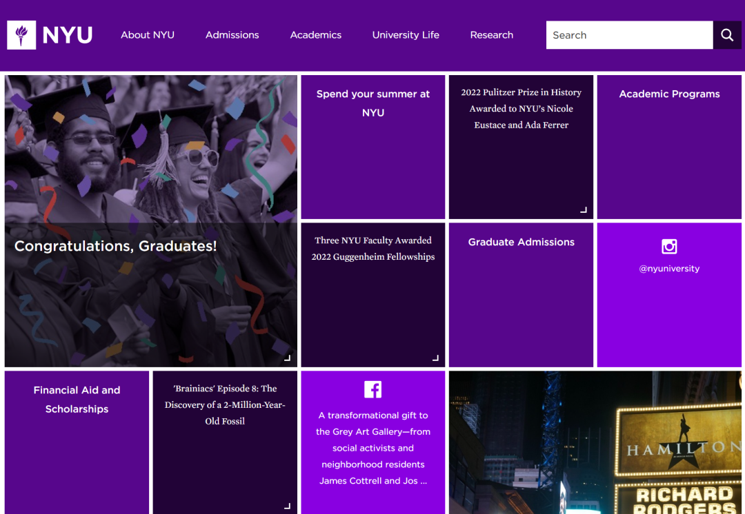Expand the 'Brainiacs' Episode tile corner arrow
This screenshot has height=514, width=745.
pyautogui.click(x=286, y=505)
